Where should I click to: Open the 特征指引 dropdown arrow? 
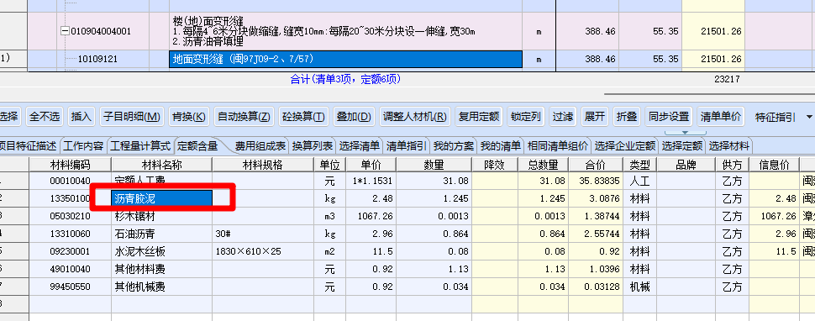click(x=809, y=118)
